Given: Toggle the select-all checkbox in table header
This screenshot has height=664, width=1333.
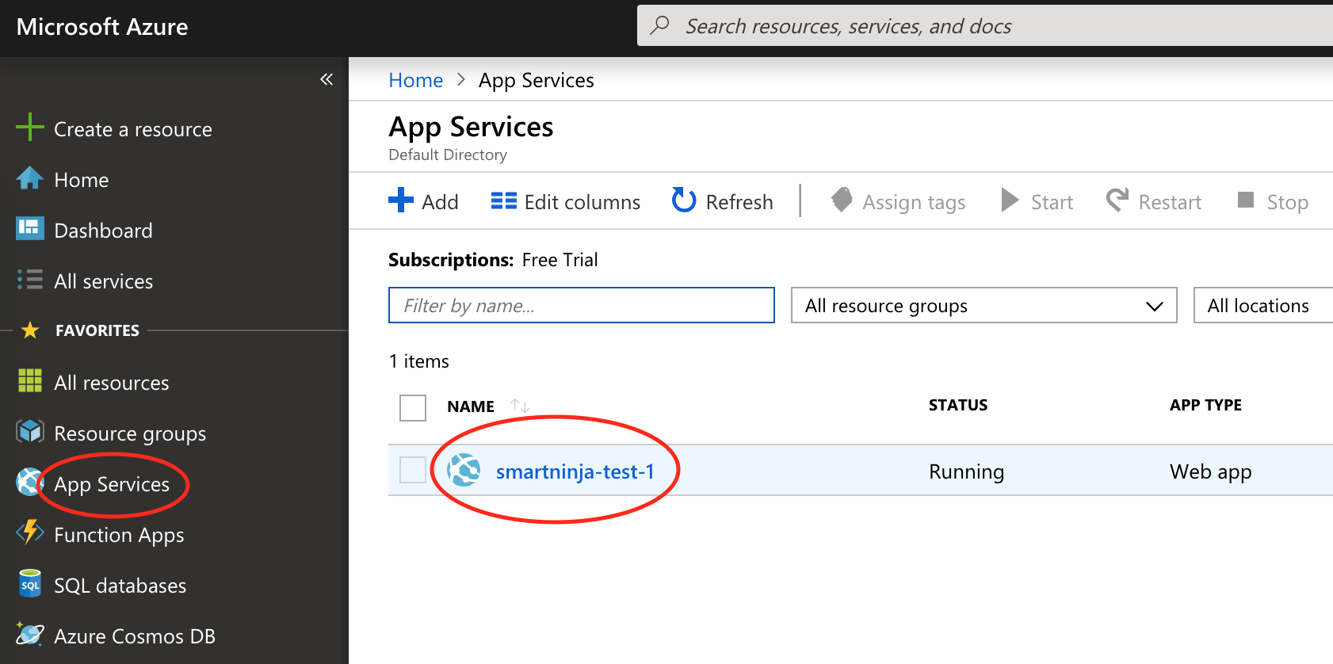Looking at the screenshot, I should (413, 408).
